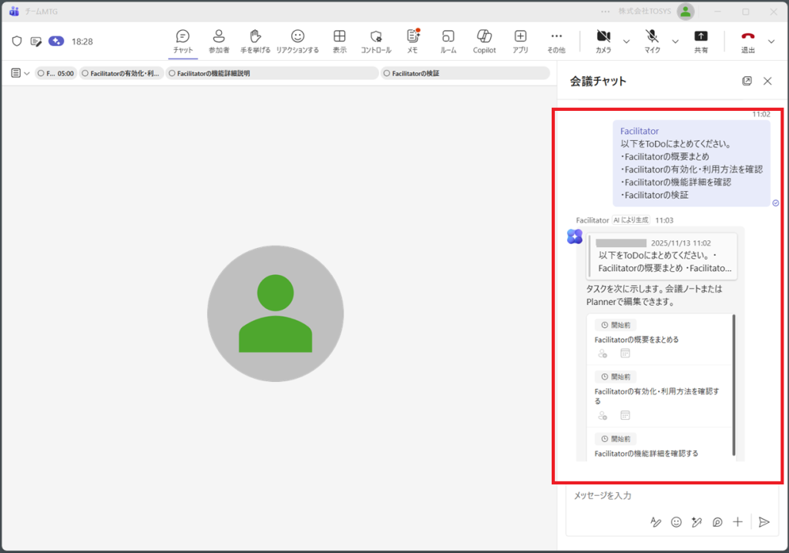Open the メモ meeting notes icon
Image resolution: width=789 pixels, height=553 pixels.
412,37
